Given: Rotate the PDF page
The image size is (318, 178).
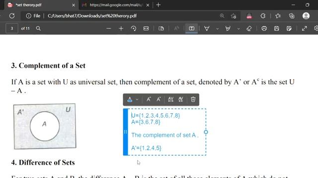Looking at the screenshot, I should tap(134, 29).
